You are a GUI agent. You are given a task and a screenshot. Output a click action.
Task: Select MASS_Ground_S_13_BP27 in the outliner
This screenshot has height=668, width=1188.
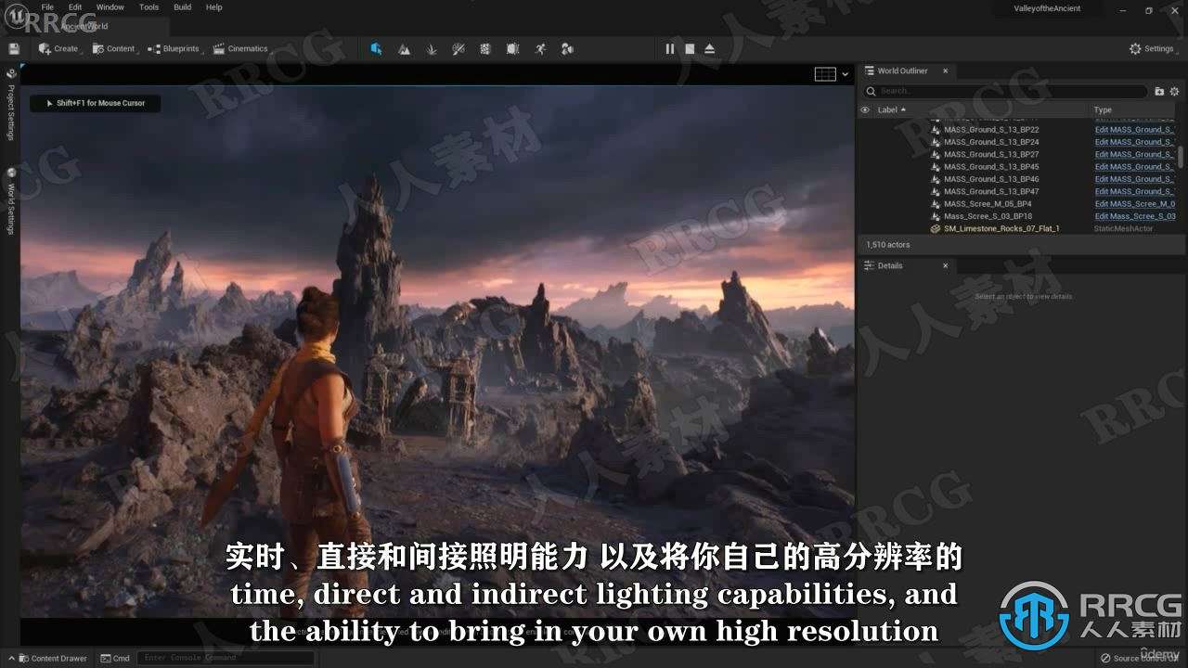click(991, 154)
